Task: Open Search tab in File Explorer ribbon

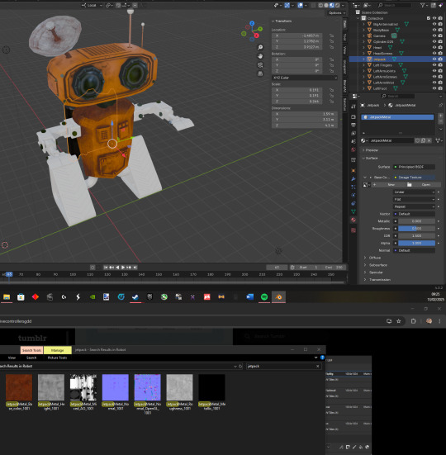Action: 31,358
